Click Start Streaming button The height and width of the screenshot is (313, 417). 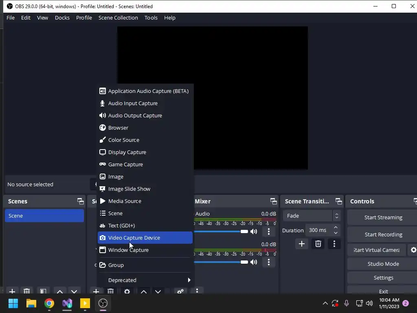click(x=383, y=218)
